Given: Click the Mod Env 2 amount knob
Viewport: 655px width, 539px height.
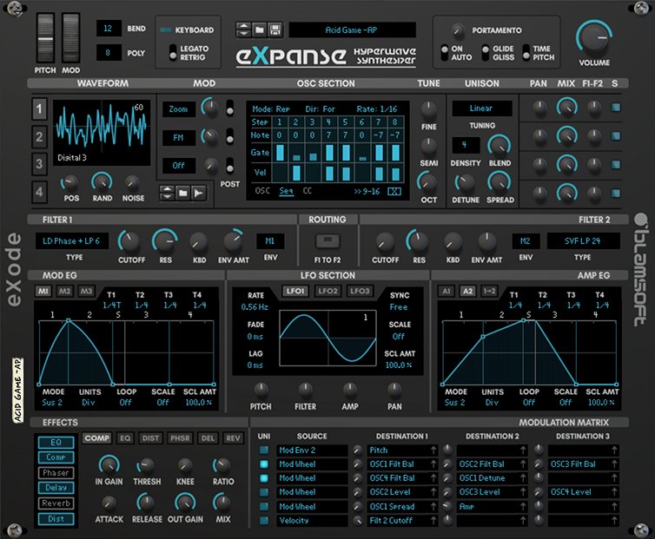Looking at the screenshot, I should tap(357, 450).
